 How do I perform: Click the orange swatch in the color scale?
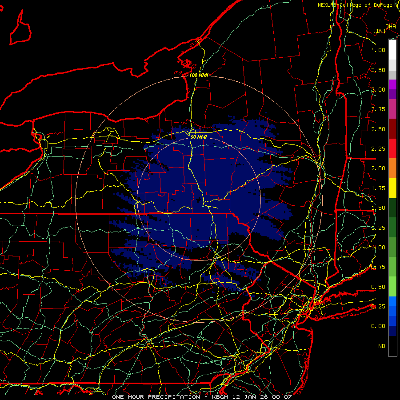pyautogui.click(x=392, y=168)
